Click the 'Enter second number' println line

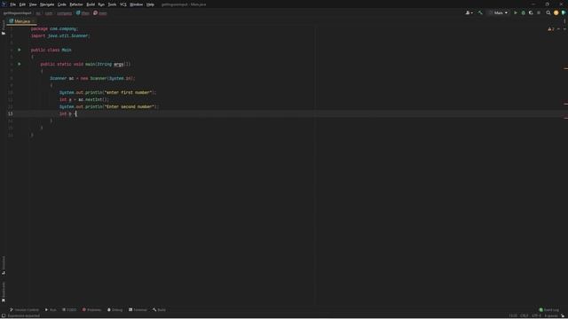(x=109, y=106)
